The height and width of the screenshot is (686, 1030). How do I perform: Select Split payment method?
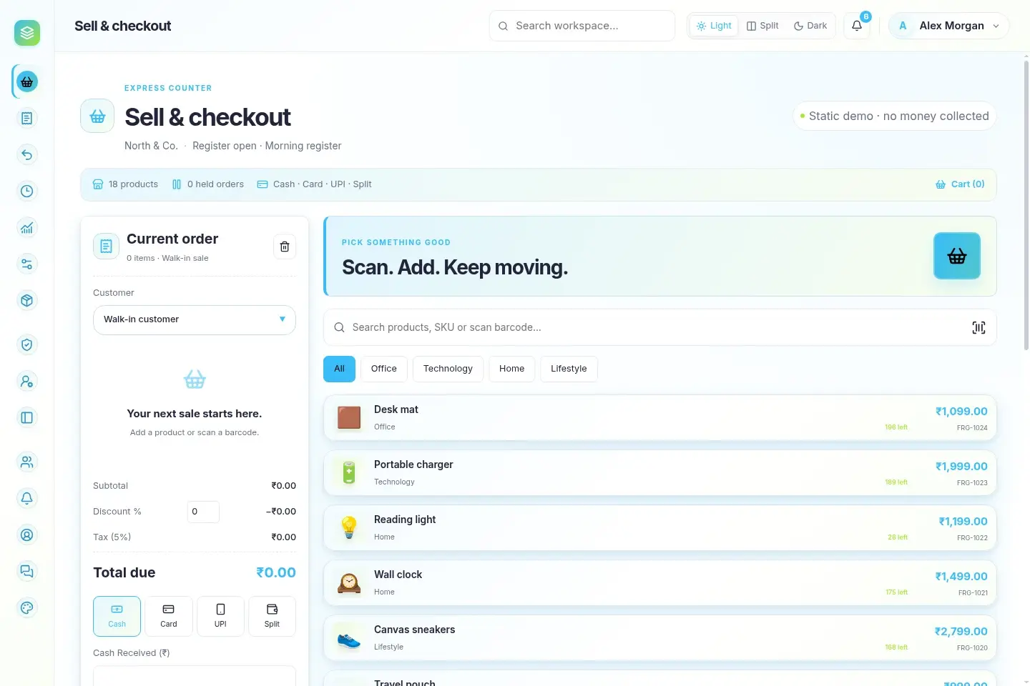tap(272, 616)
